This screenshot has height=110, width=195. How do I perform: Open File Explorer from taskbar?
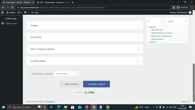[66, 107]
